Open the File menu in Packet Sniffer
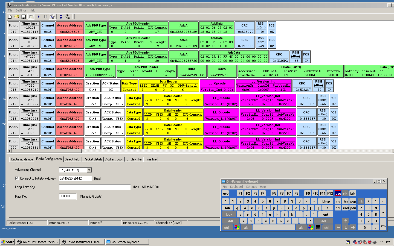Image resolution: width=394 pixels, height=246 pixels. coord(10,10)
